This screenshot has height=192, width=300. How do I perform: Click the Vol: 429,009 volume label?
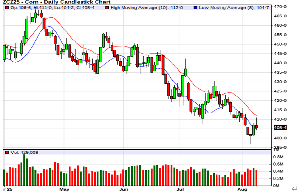25,152
